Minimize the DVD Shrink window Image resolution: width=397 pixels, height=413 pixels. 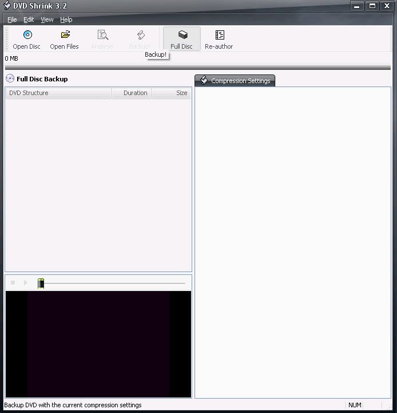[x=357, y=6]
